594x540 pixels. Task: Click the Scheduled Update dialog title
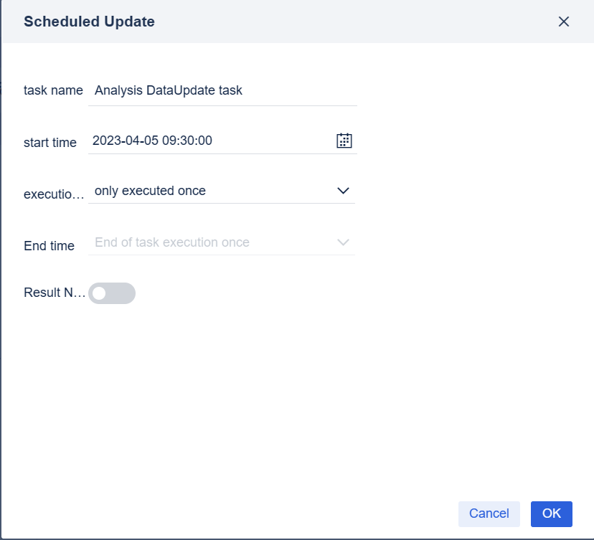click(x=89, y=22)
